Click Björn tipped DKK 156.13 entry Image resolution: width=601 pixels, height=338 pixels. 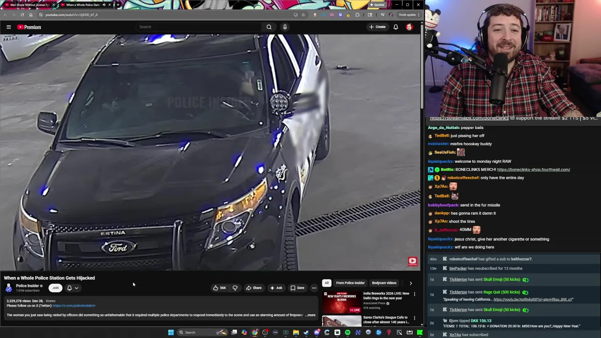513,323
